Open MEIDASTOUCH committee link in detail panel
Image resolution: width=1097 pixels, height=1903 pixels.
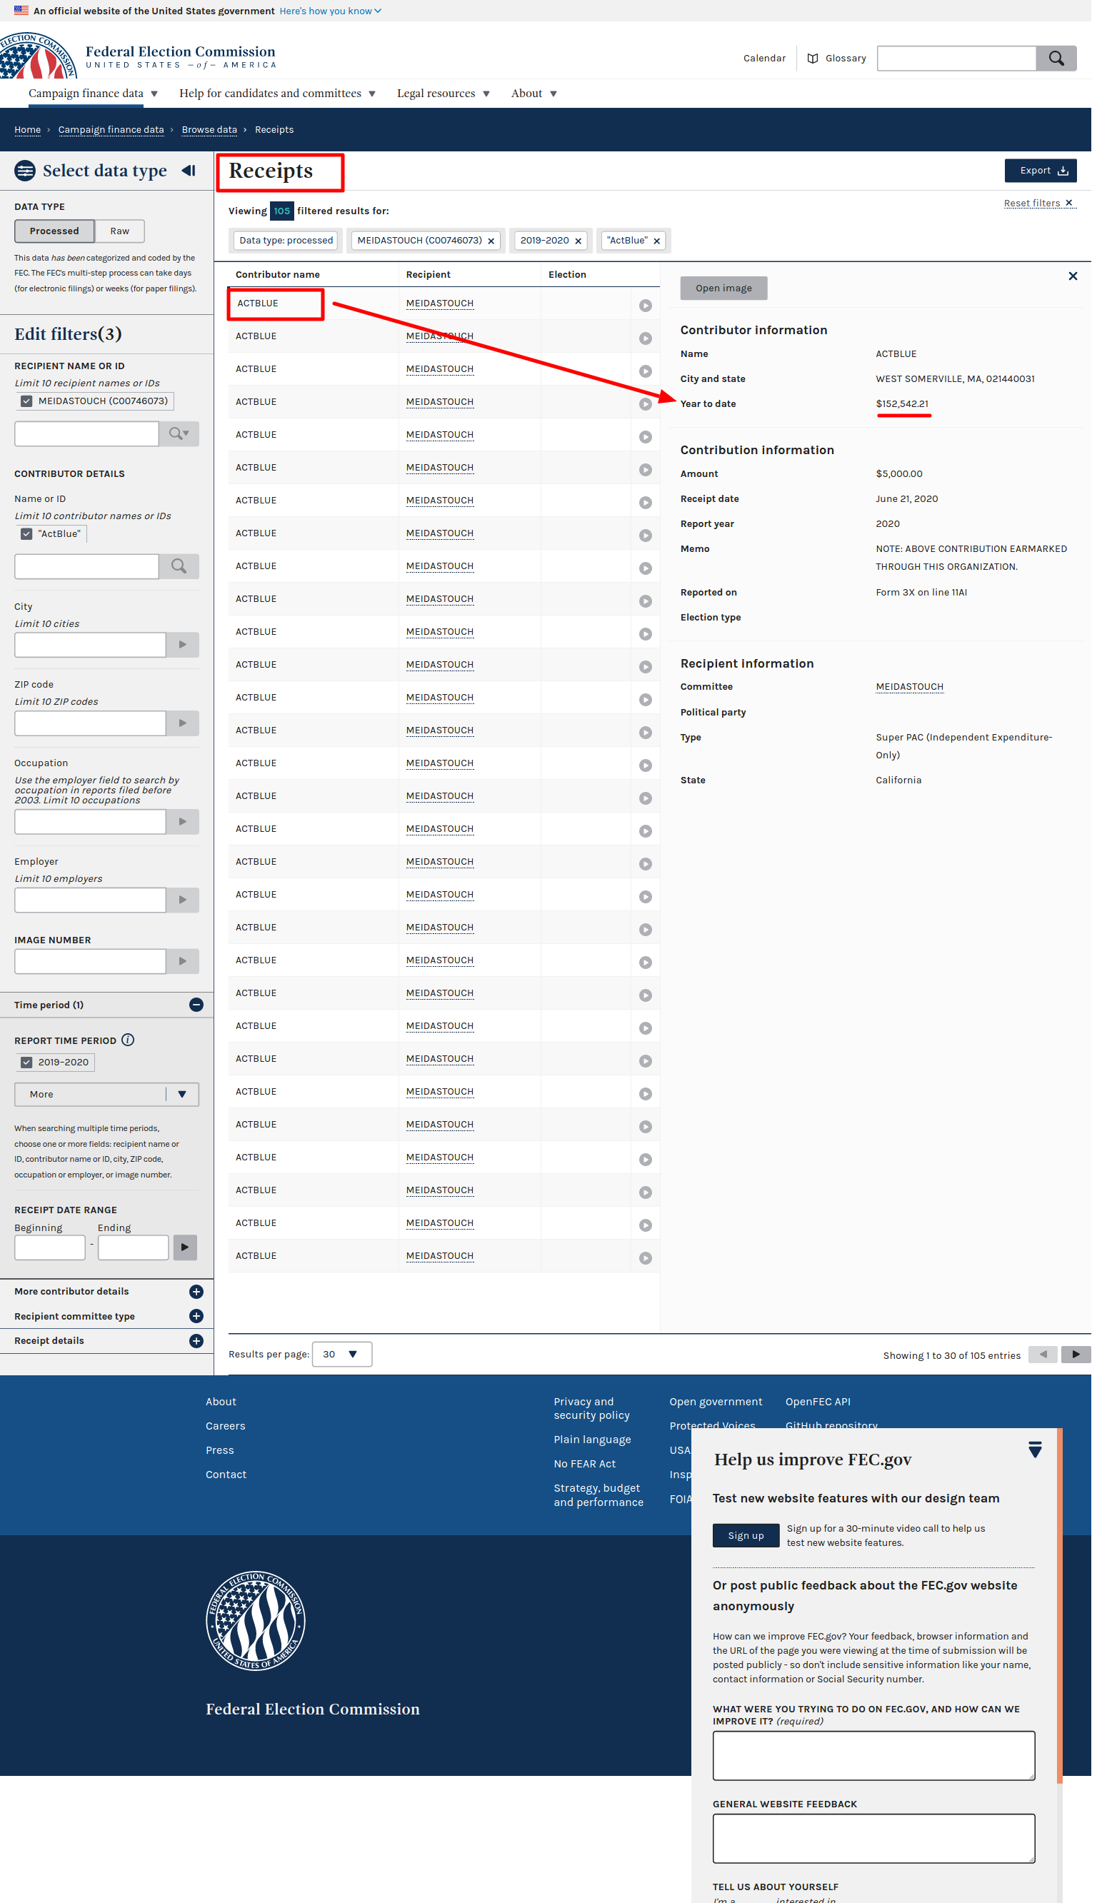[x=909, y=687]
